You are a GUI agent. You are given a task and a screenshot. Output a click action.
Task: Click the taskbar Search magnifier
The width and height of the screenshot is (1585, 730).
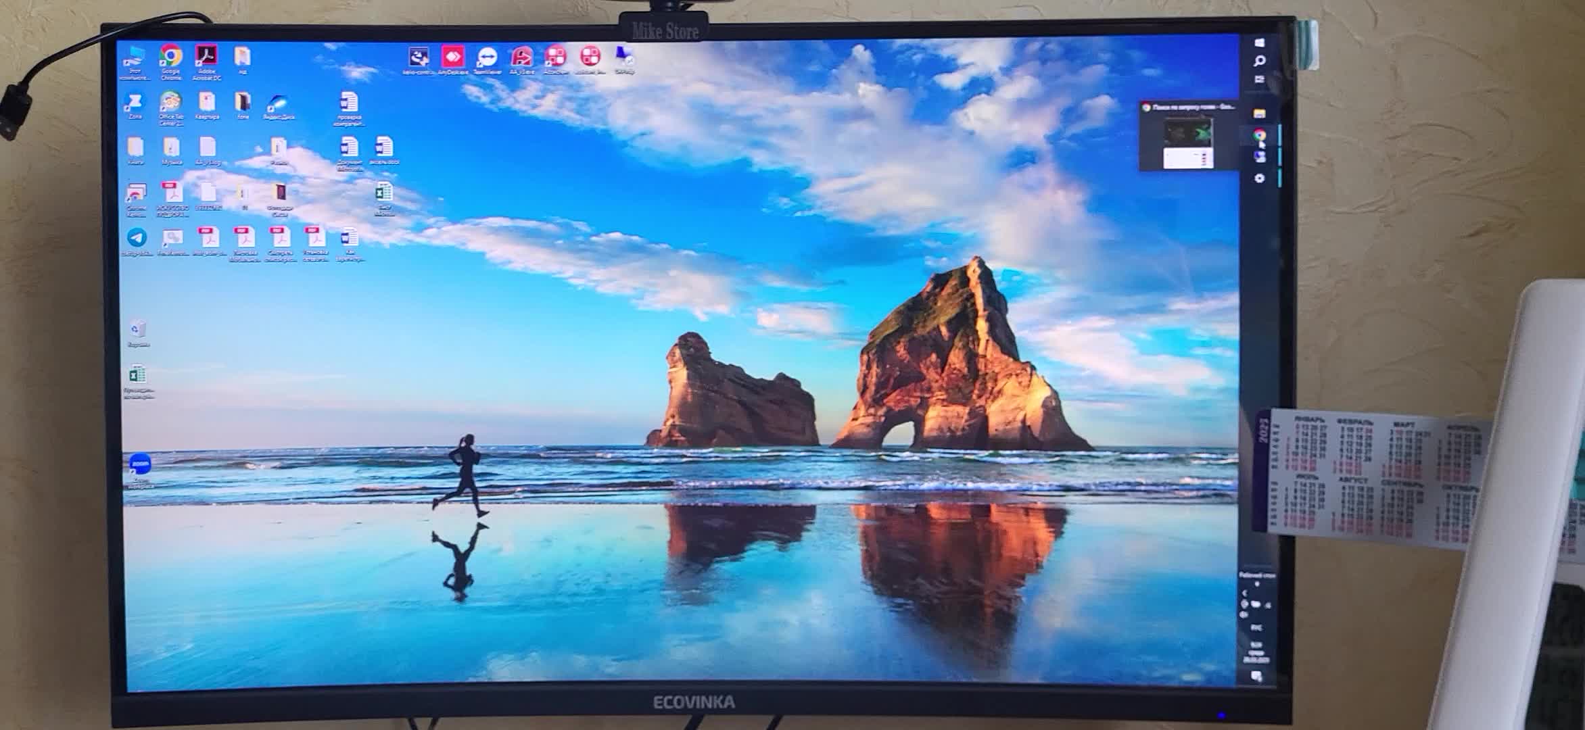pos(1259,61)
